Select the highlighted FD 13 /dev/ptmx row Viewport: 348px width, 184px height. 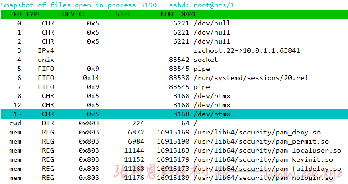[x=174, y=114]
